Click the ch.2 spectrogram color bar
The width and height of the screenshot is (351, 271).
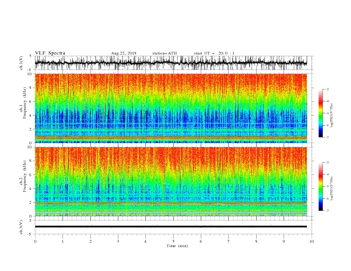[320, 186]
